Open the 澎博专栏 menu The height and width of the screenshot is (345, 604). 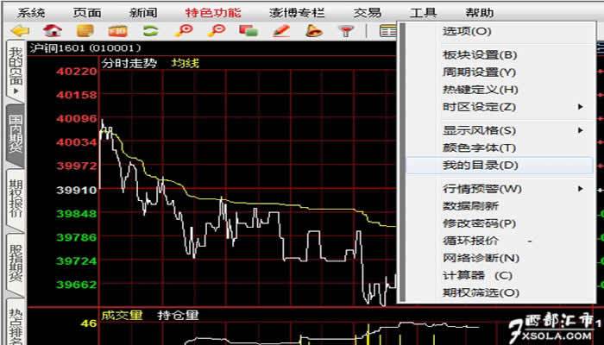point(297,13)
